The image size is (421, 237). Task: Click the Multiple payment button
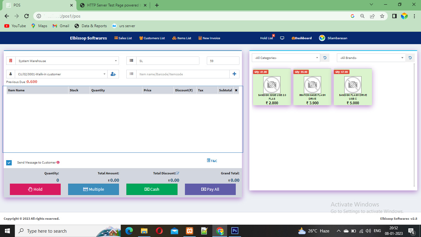(x=93, y=189)
